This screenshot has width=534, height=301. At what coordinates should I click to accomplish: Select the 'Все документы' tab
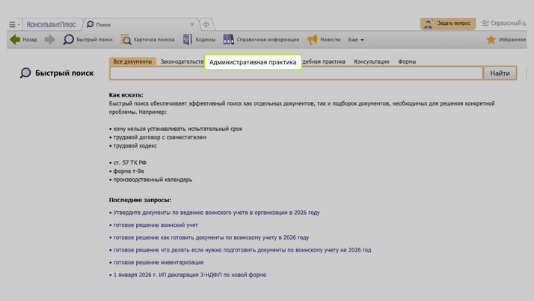click(132, 61)
